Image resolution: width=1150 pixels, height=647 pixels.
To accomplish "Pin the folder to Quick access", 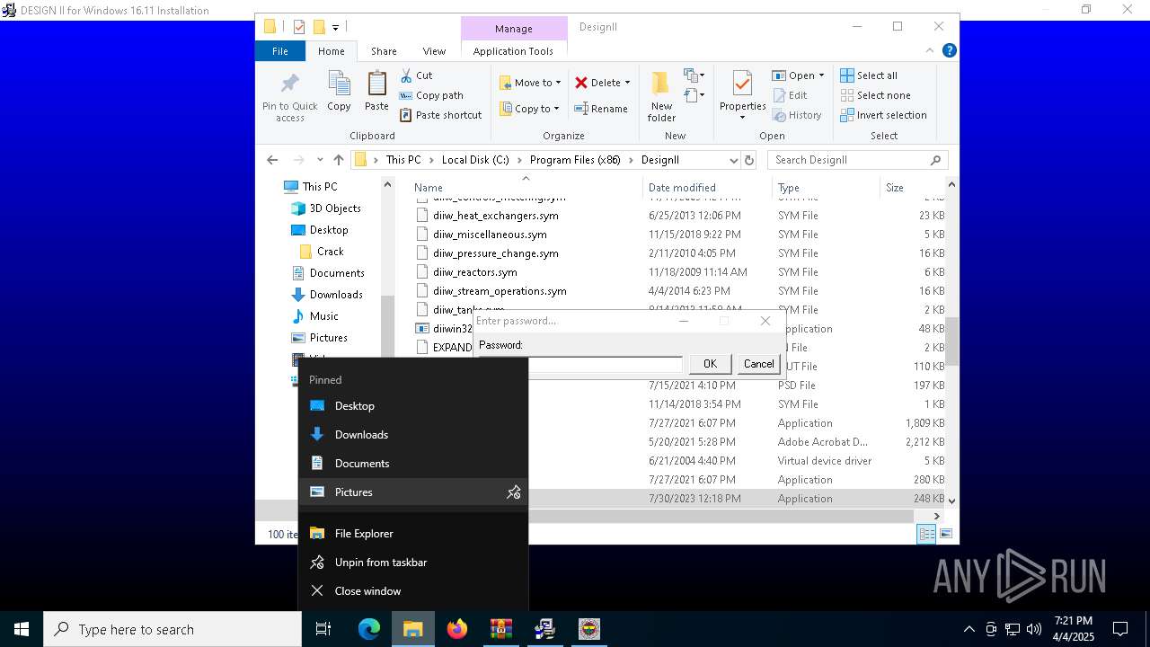I will click(x=289, y=97).
